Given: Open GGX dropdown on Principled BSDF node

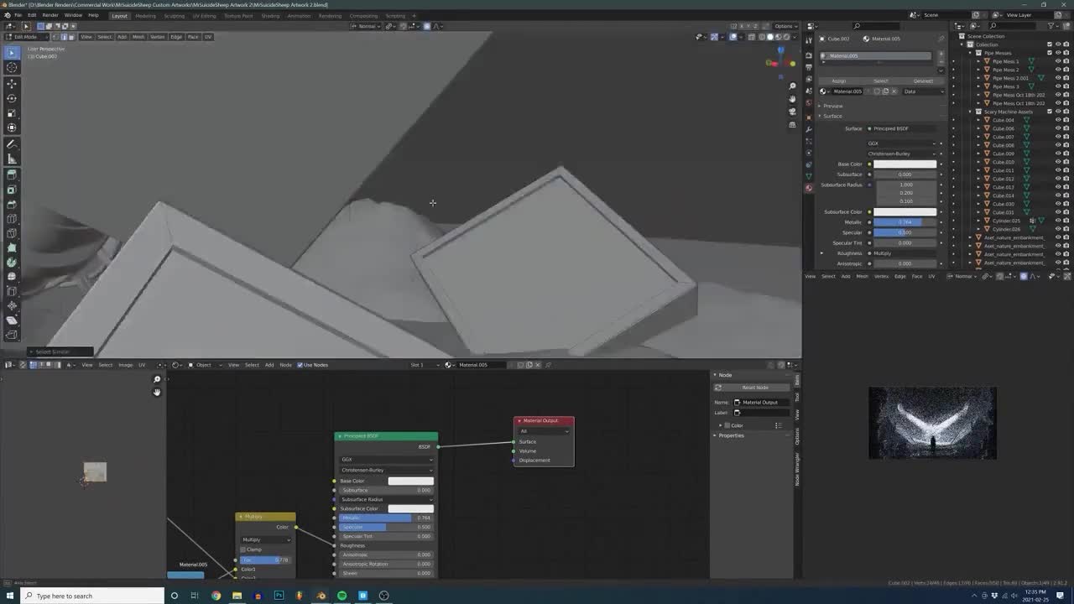Looking at the screenshot, I should point(387,460).
